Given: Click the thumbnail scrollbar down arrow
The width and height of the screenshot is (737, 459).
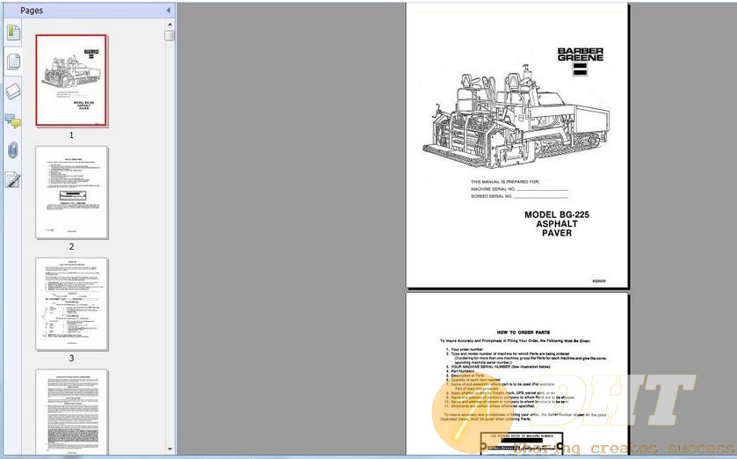Looking at the screenshot, I should [170, 449].
